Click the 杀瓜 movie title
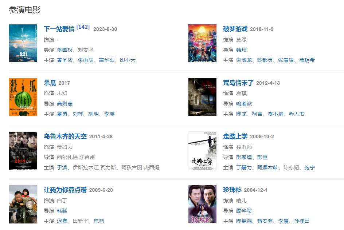Screen dimensions: 344x230 pyautogui.click(x=50, y=83)
